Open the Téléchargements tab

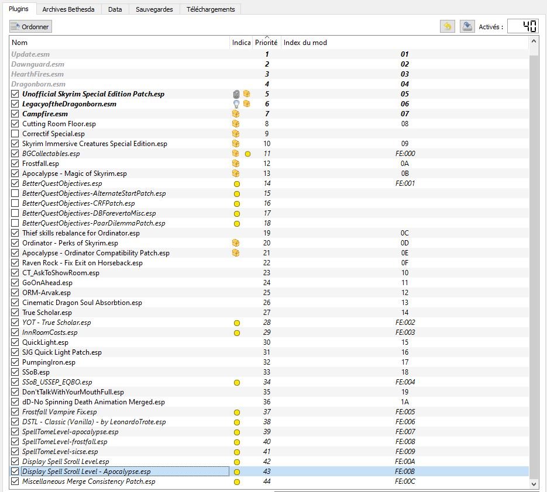click(211, 9)
